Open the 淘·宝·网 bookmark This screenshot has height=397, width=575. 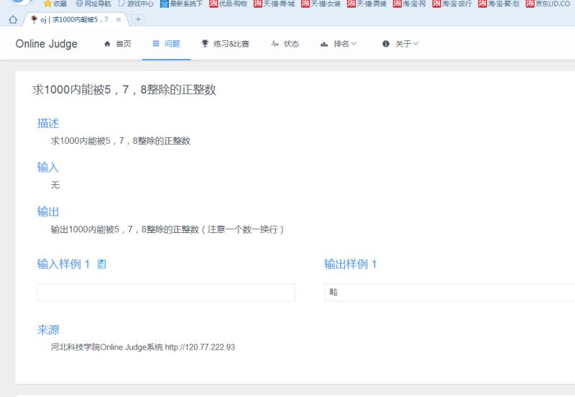[x=409, y=4]
